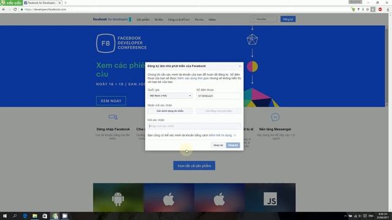Screen dimensions: 392x220
Task: Open the second item in the header navigation
Action: [159, 20]
